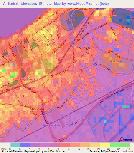Click the 'نادي سبورتنج' club label

coord(72,18)
